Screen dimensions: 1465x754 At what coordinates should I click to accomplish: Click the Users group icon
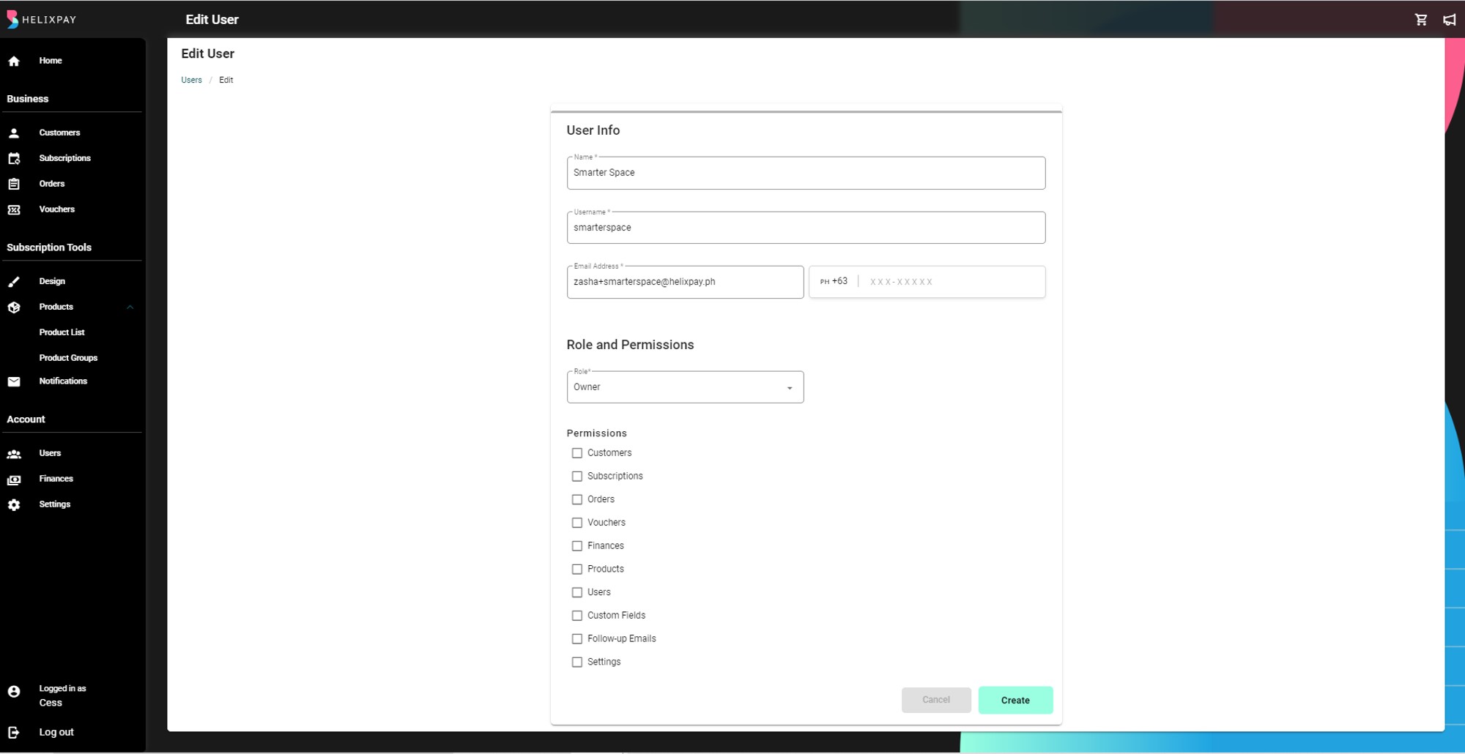14,454
